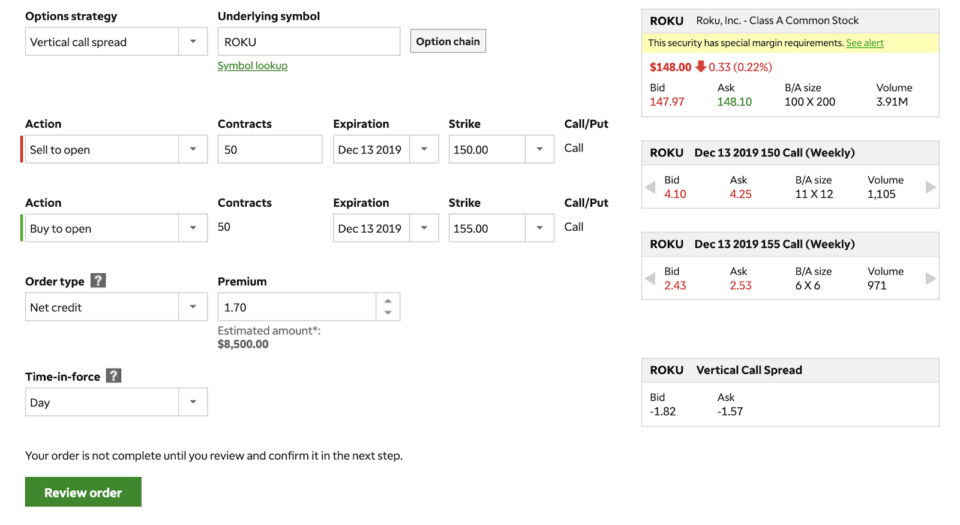Viewport: 960px width, 525px height.
Task: Click the 155 Call B/A size 6 X 6
Action: pos(808,286)
